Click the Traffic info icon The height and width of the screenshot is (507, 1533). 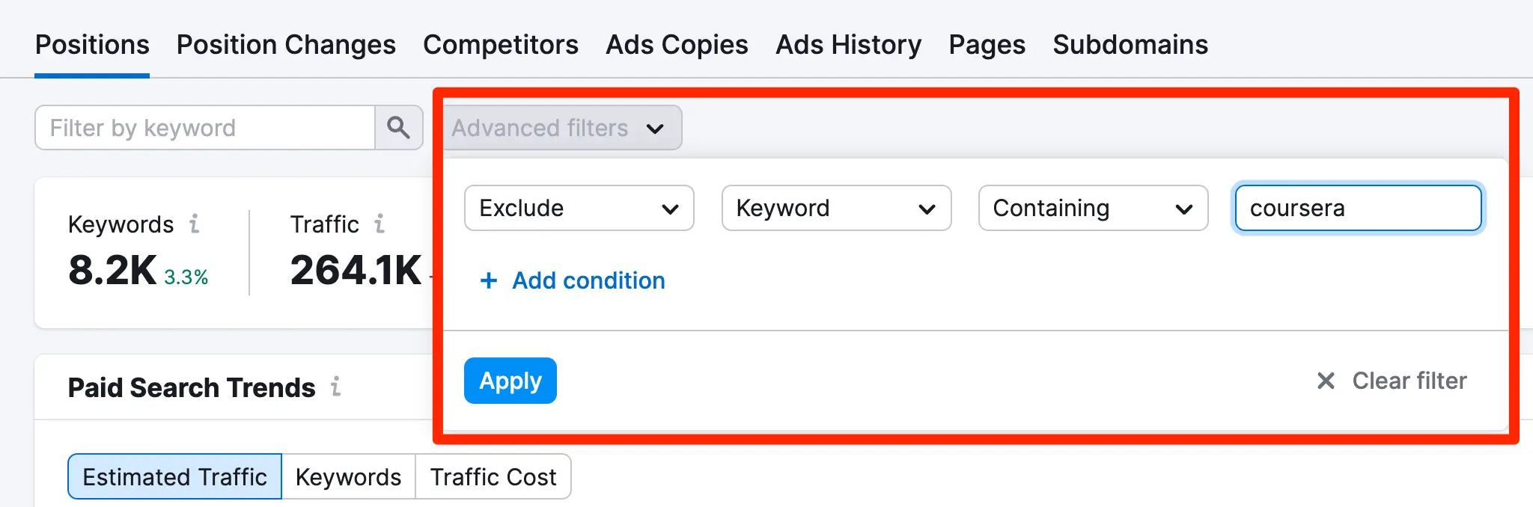(x=380, y=224)
